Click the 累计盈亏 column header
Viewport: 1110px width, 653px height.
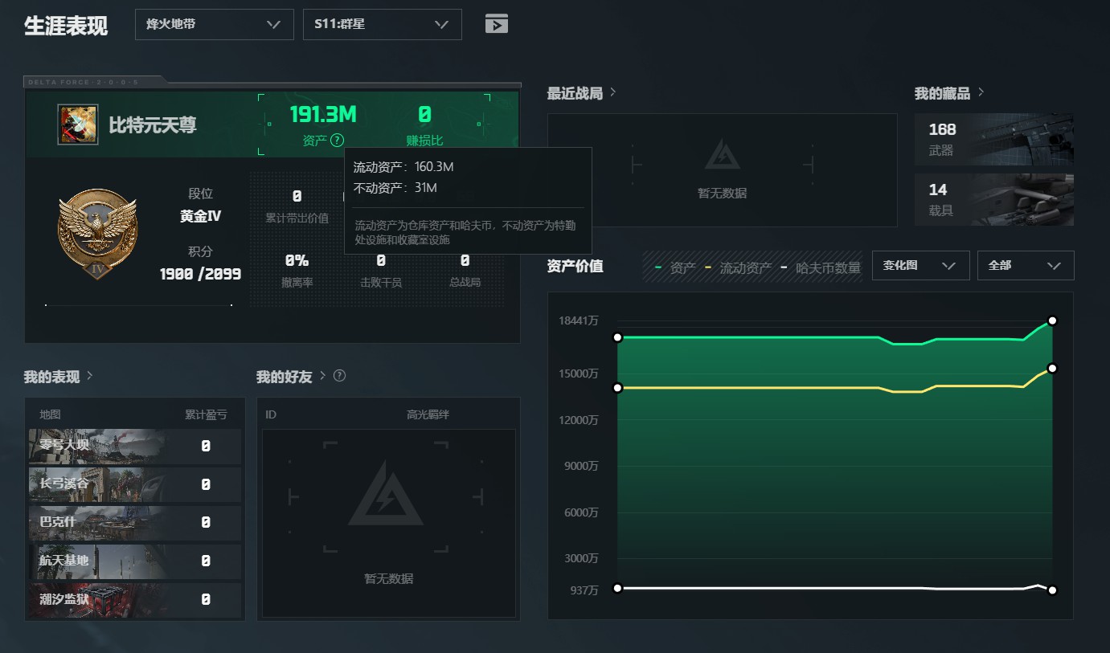tap(206, 414)
